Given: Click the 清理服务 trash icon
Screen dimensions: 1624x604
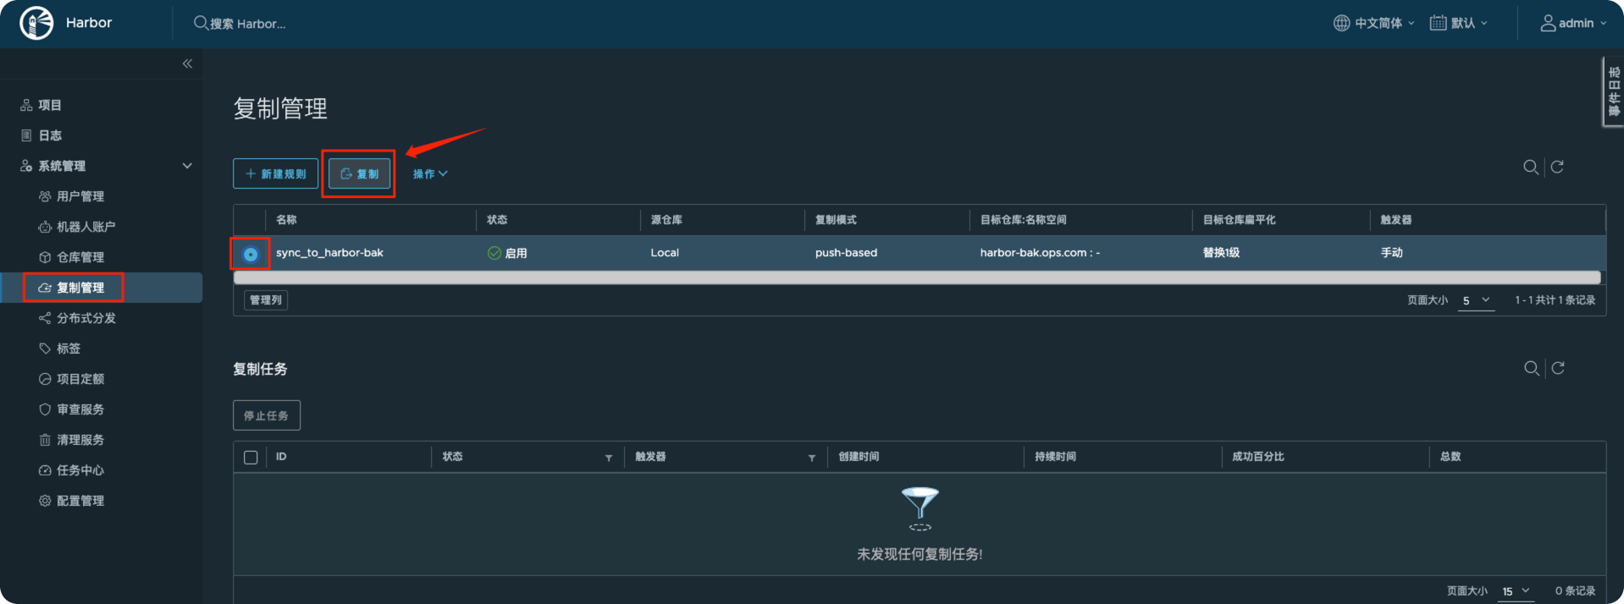Looking at the screenshot, I should [x=45, y=440].
